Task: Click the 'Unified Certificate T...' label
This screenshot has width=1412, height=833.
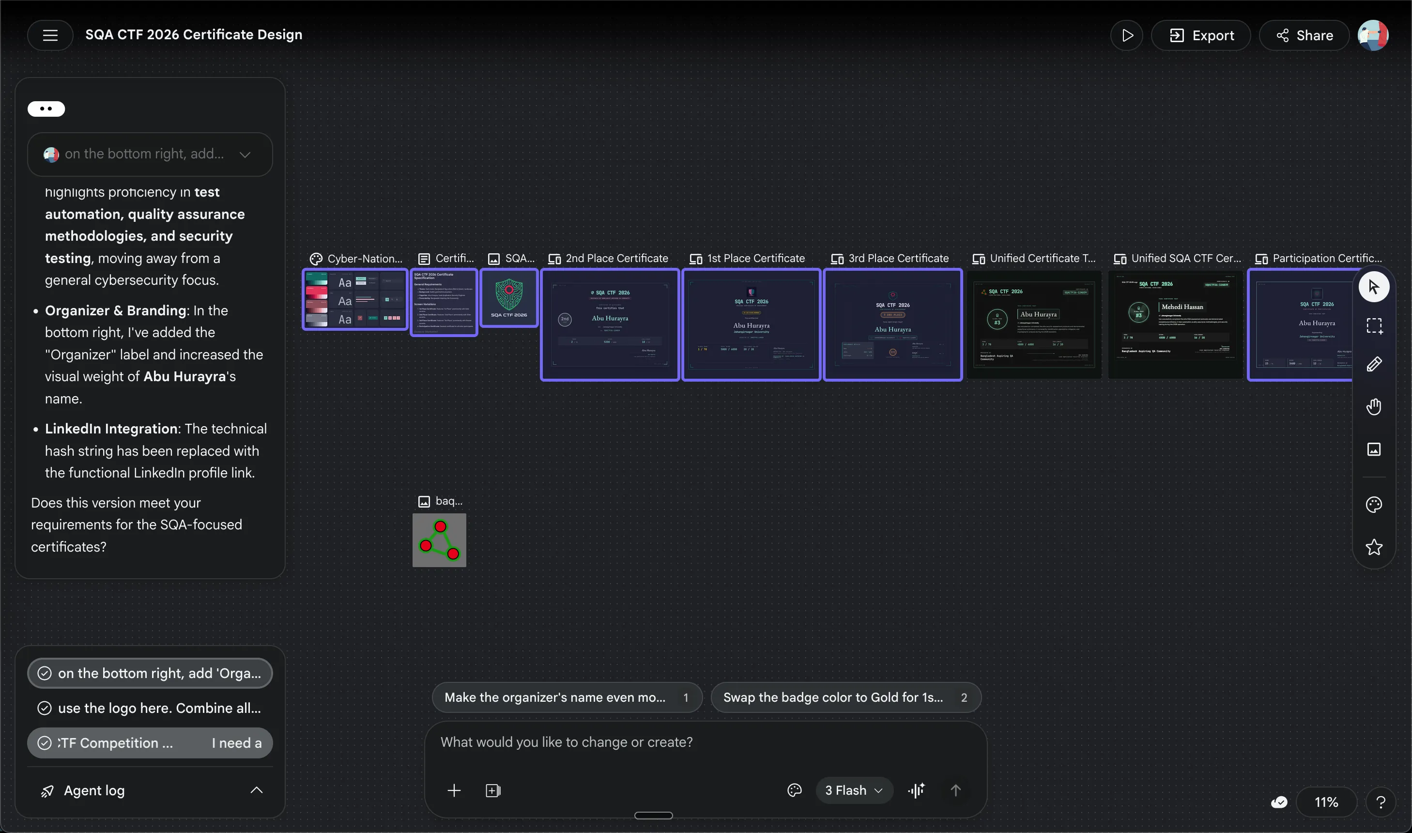Action: tap(1042, 258)
